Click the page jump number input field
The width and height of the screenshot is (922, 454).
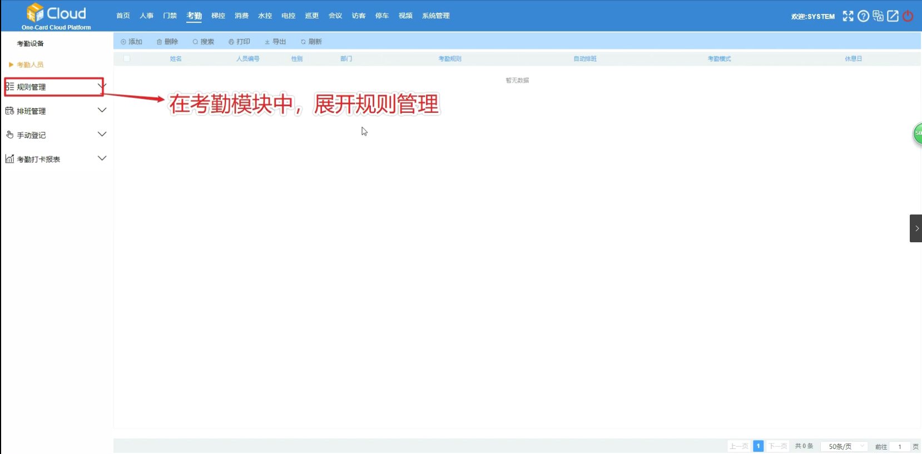click(x=899, y=446)
